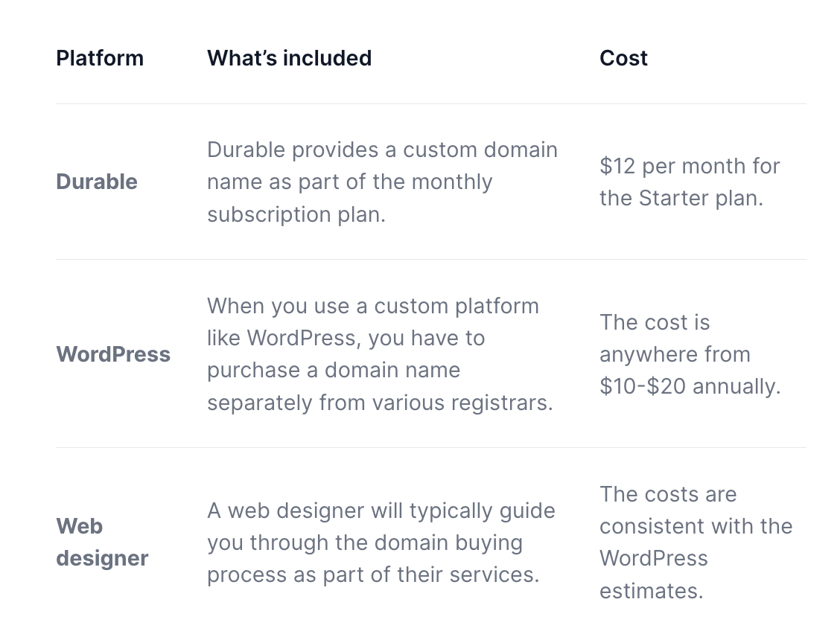Select the Web designer row label

click(x=102, y=542)
